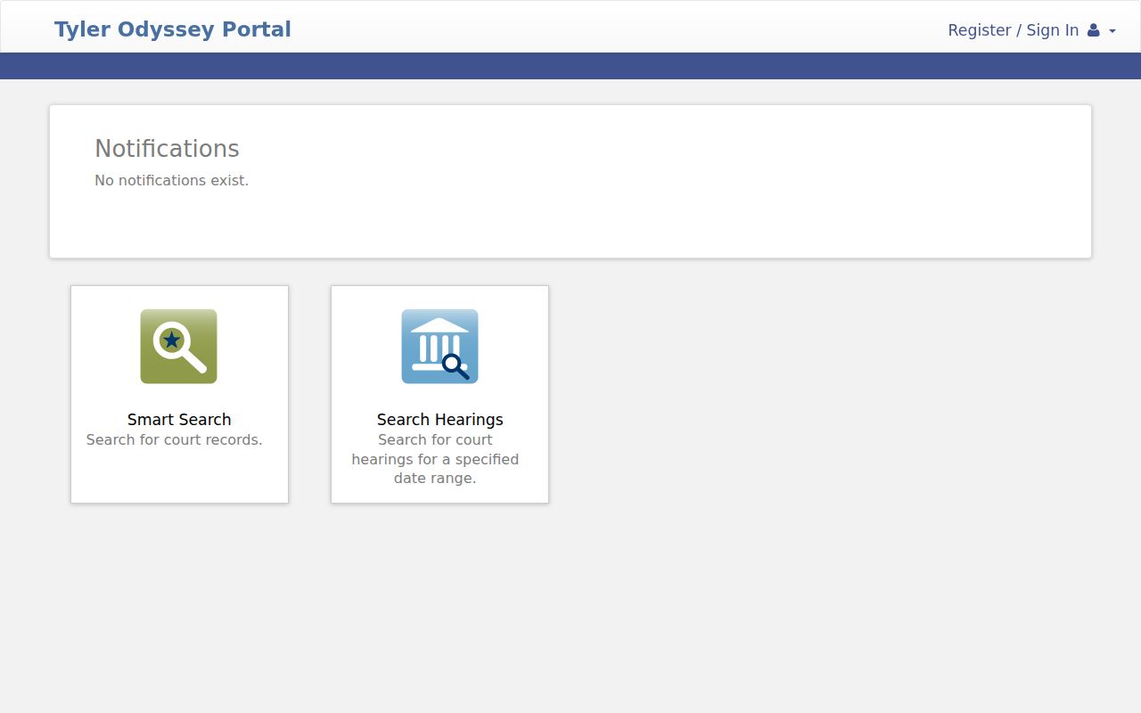Select the Search Hearings title text
This screenshot has height=713, width=1141.
point(439,420)
